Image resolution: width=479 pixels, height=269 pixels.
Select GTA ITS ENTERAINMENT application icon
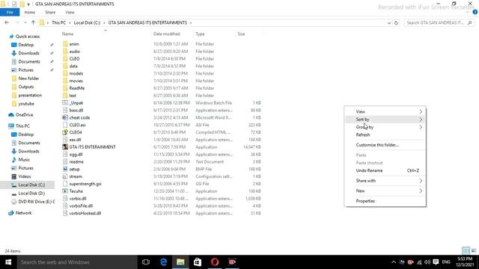65,146
